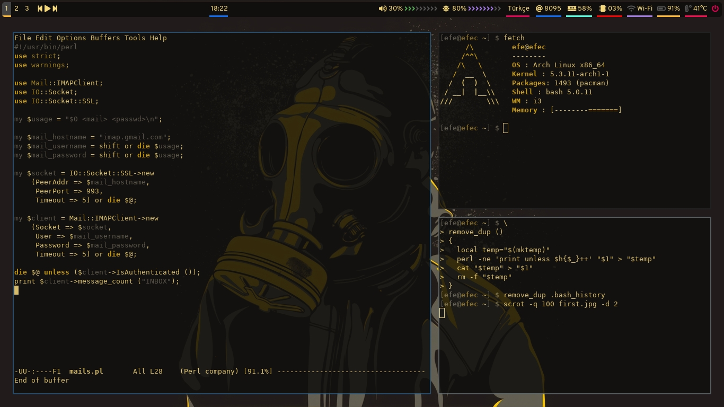Viewport: 724px width, 407px height.
Task: Click the brightness sun icon
Action: [x=446, y=8]
